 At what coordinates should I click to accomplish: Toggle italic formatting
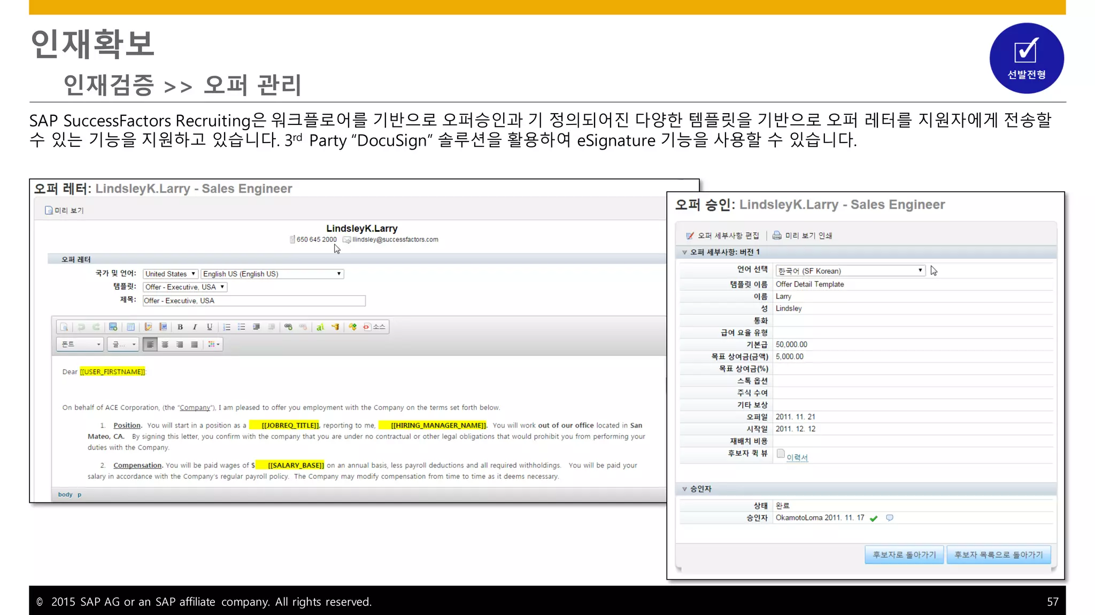tap(195, 327)
